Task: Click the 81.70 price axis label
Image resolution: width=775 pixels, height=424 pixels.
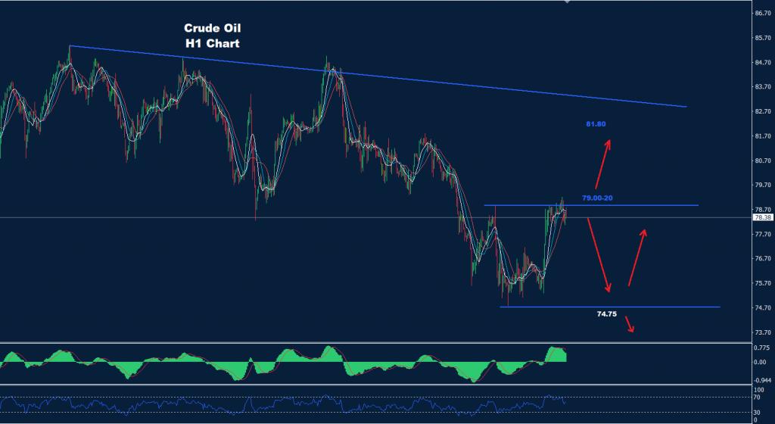Action: click(763, 136)
